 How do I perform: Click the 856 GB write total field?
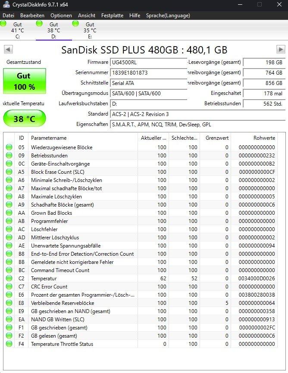(x=264, y=83)
